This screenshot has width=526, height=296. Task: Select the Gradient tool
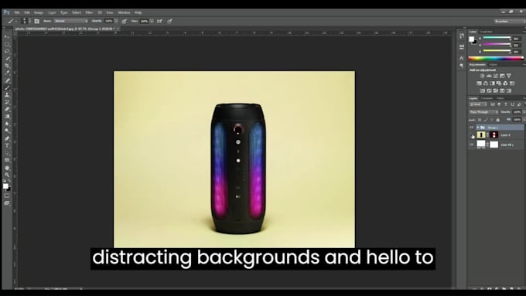(x=7, y=117)
